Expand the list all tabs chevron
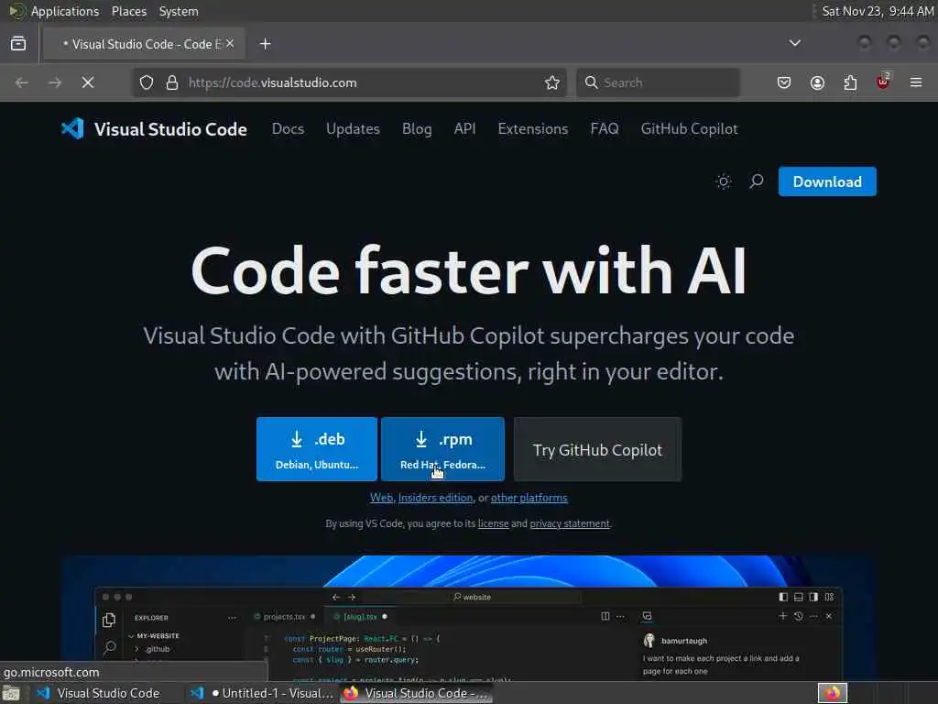 (794, 43)
